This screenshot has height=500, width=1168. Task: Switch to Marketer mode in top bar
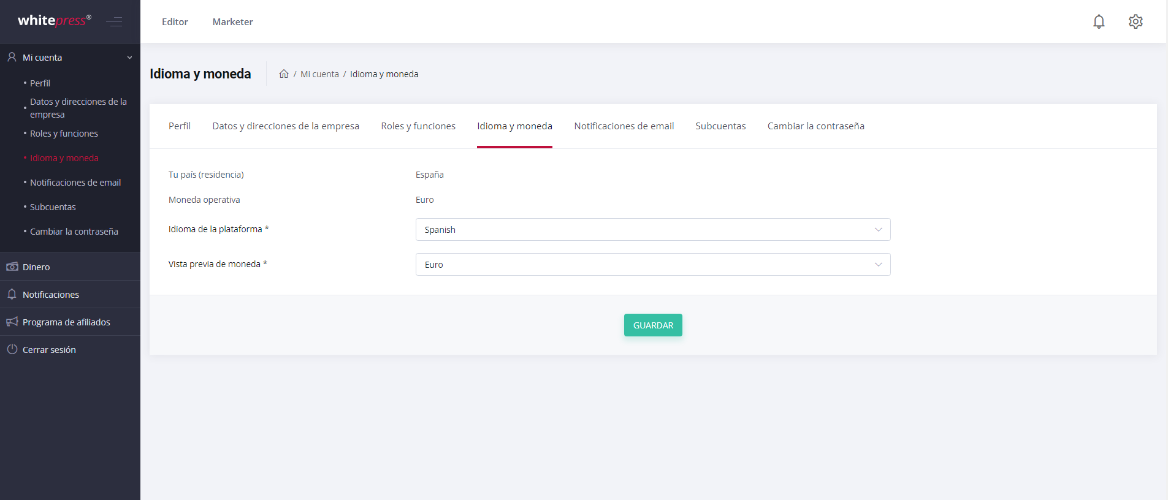(x=232, y=22)
